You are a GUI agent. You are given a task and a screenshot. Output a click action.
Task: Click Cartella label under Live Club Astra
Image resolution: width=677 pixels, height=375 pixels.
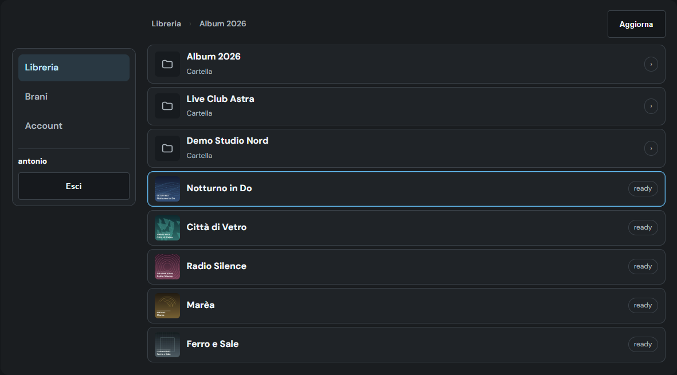(x=199, y=113)
